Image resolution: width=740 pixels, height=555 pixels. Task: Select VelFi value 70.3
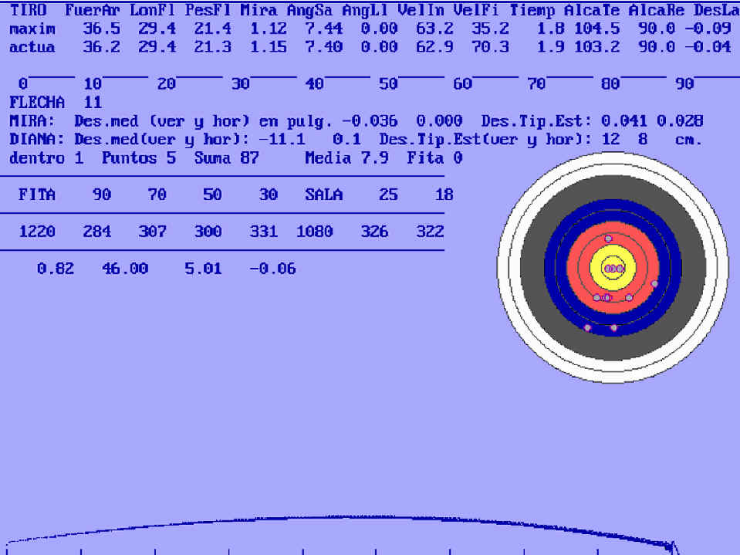click(490, 47)
